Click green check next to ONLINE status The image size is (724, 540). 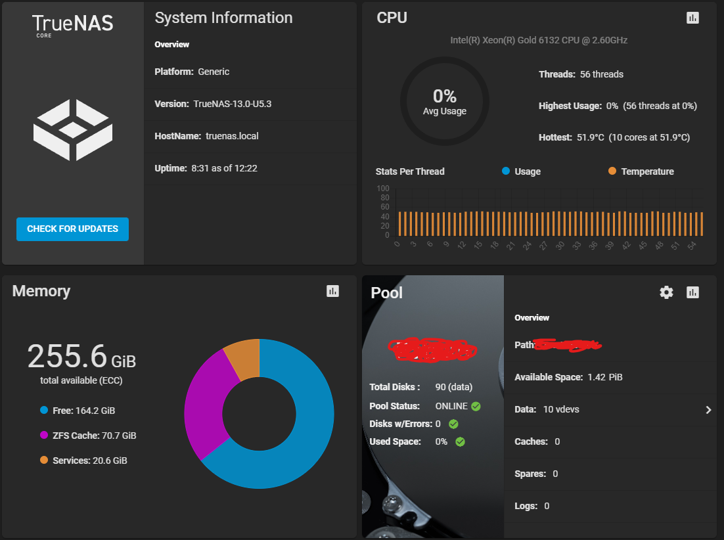(x=476, y=406)
